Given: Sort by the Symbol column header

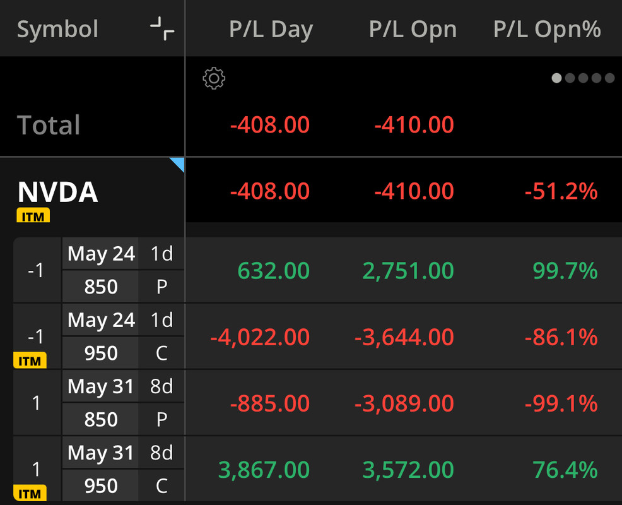Looking at the screenshot, I should coord(57,30).
